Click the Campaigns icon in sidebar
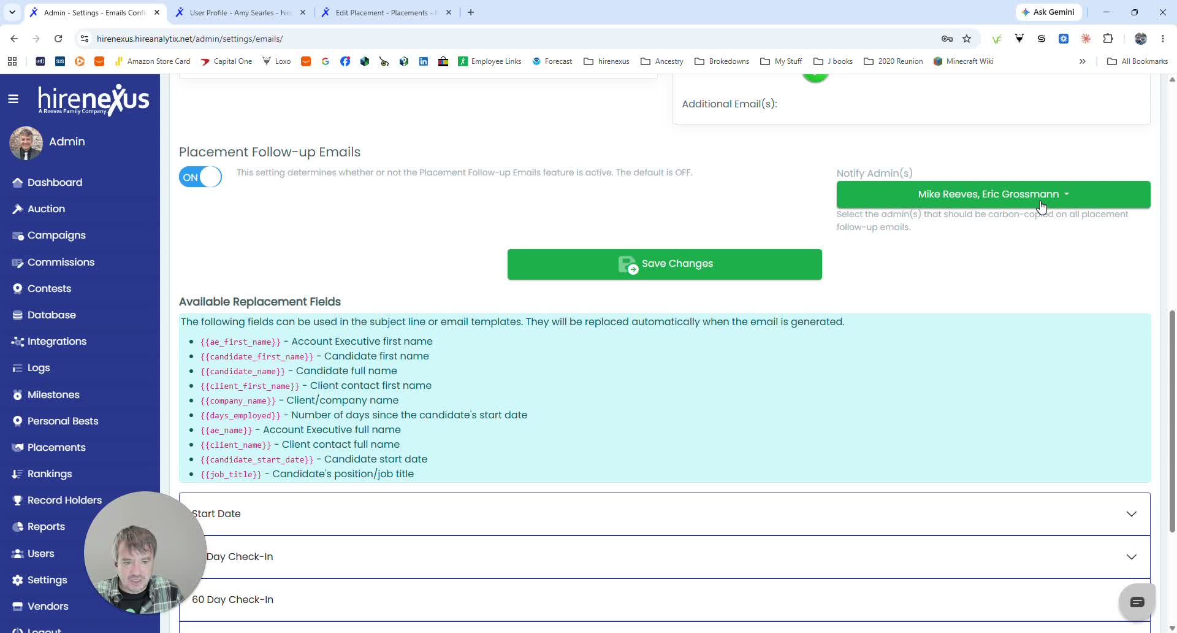The width and height of the screenshot is (1177, 633). click(17, 236)
